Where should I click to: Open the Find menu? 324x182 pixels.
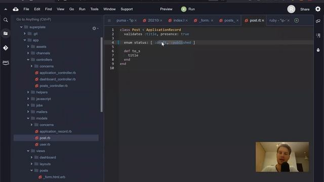coord(49,9)
